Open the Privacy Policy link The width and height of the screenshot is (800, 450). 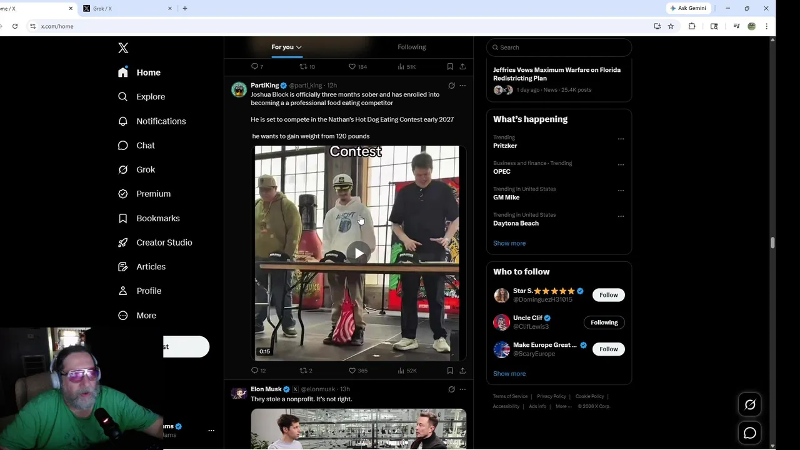tap(551, 396)
